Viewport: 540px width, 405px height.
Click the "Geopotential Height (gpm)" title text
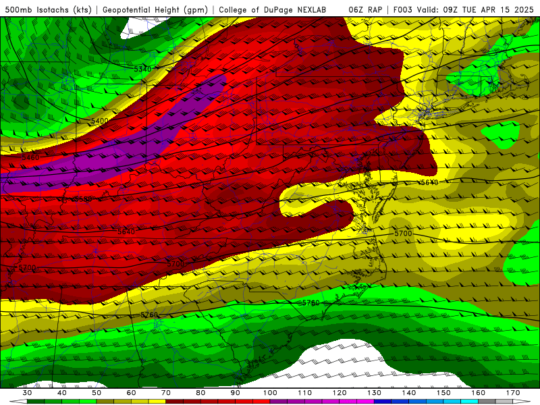coord(155,9)
